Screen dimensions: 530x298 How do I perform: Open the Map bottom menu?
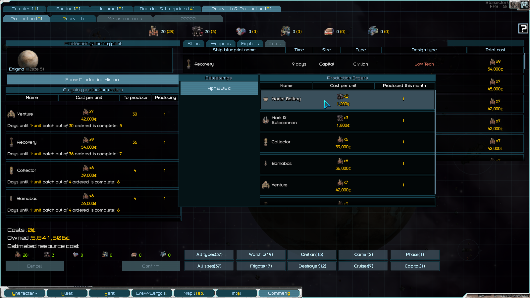[x=194, y=293]
